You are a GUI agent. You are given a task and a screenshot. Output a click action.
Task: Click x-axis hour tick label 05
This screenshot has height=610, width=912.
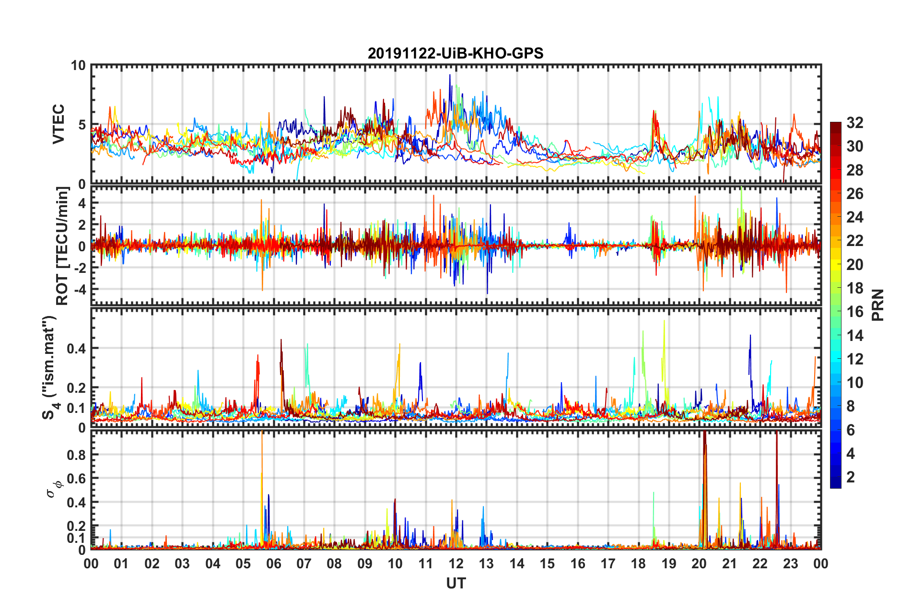pos(243,564)
